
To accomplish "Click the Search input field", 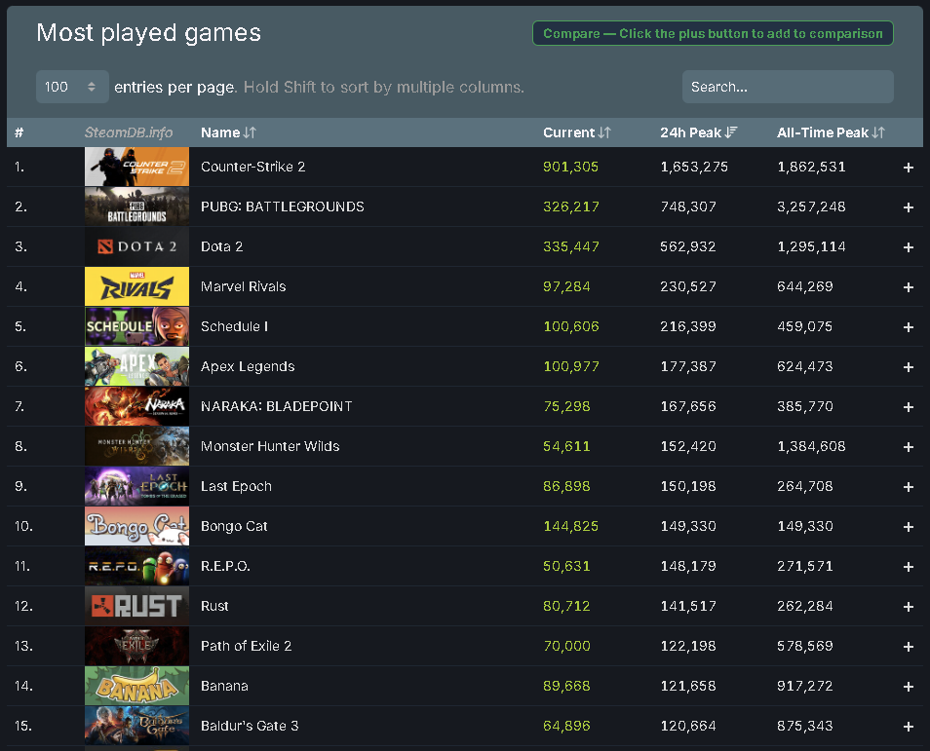I will tap(787, 87).
